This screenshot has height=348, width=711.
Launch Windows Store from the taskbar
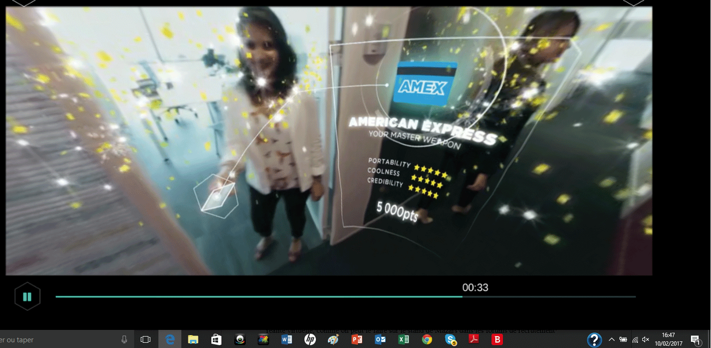216,339
